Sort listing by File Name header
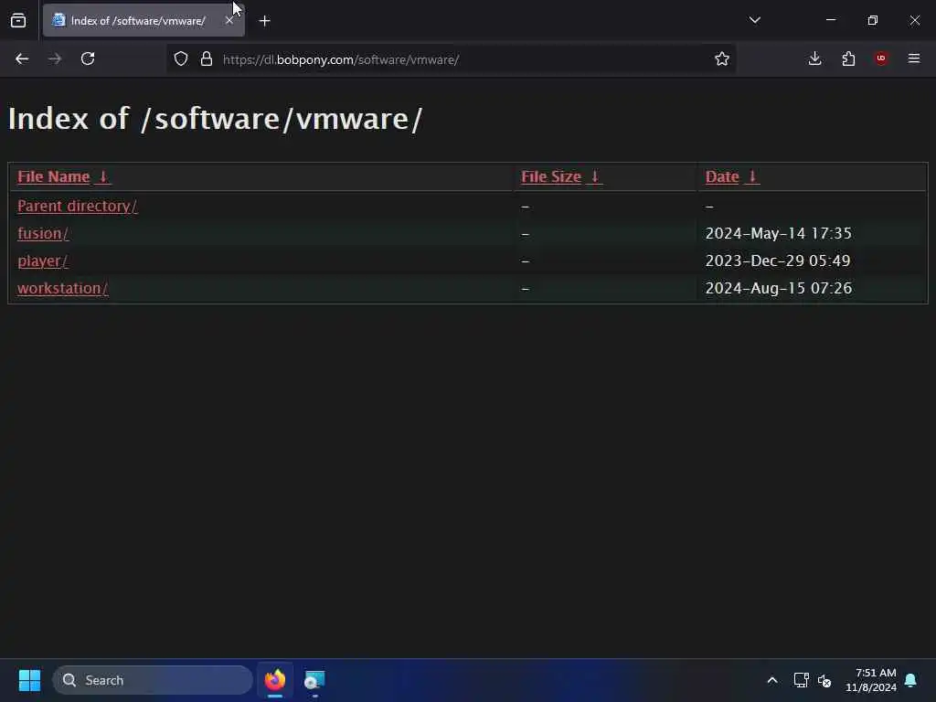This screenshot has height=702, width=936. tap(54, 176)
